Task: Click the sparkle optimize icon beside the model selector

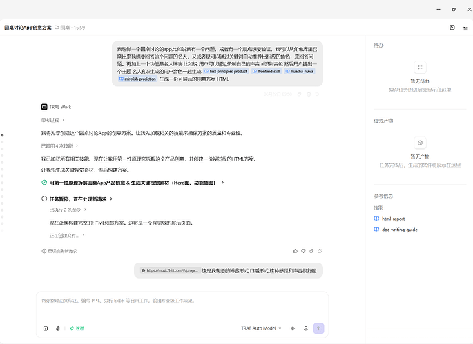Action: tap(293, 328)
